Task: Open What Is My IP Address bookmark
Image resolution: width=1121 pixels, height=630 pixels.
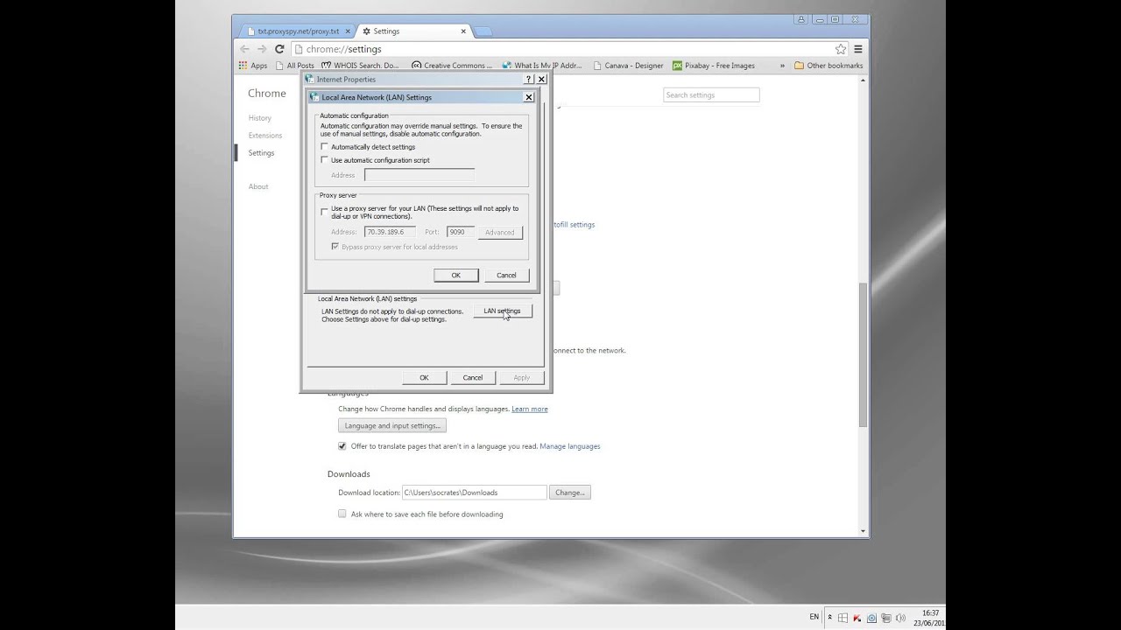Action: click(x=541, y=66)
